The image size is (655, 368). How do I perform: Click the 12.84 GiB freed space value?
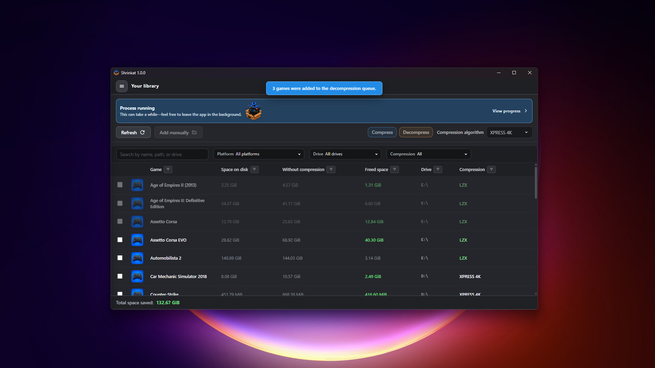[374, 221]
